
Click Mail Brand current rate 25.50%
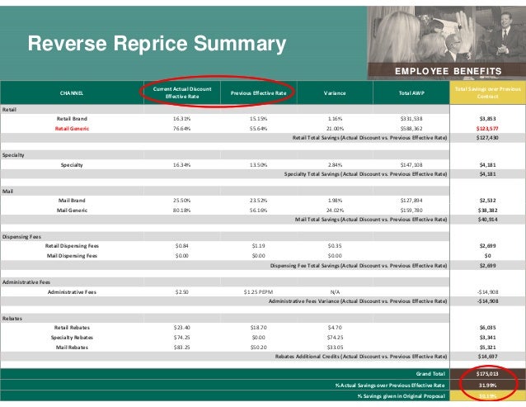(182, 201)
